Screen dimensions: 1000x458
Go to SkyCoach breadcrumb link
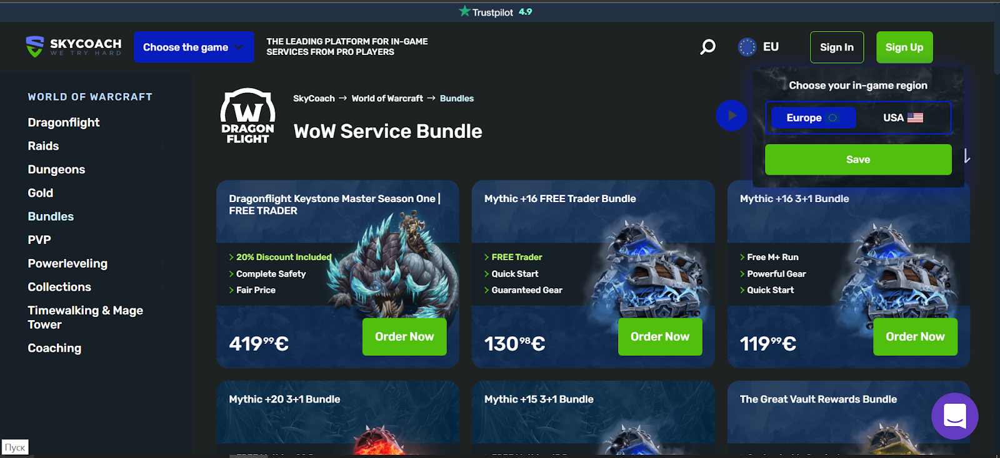point(314,99)
